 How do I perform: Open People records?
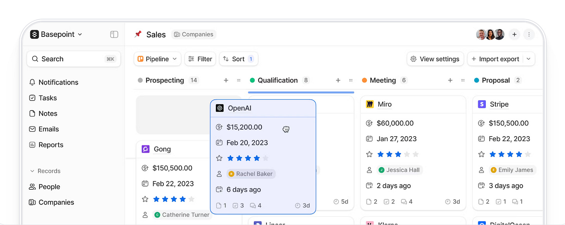[45, 187]
